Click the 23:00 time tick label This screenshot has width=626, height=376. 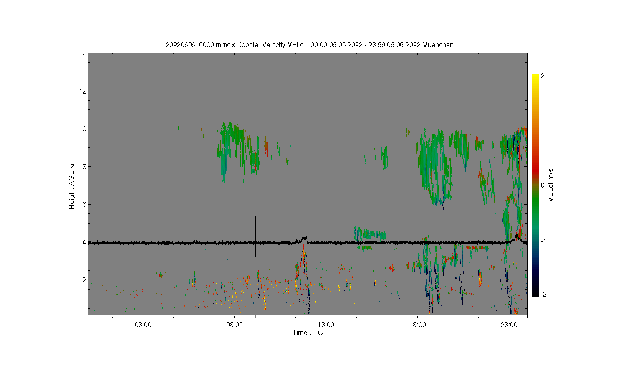[509, 325]
